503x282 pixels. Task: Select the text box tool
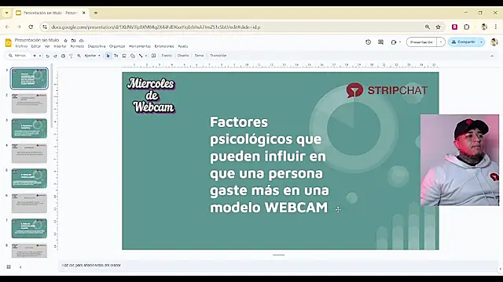coord(116,56)
